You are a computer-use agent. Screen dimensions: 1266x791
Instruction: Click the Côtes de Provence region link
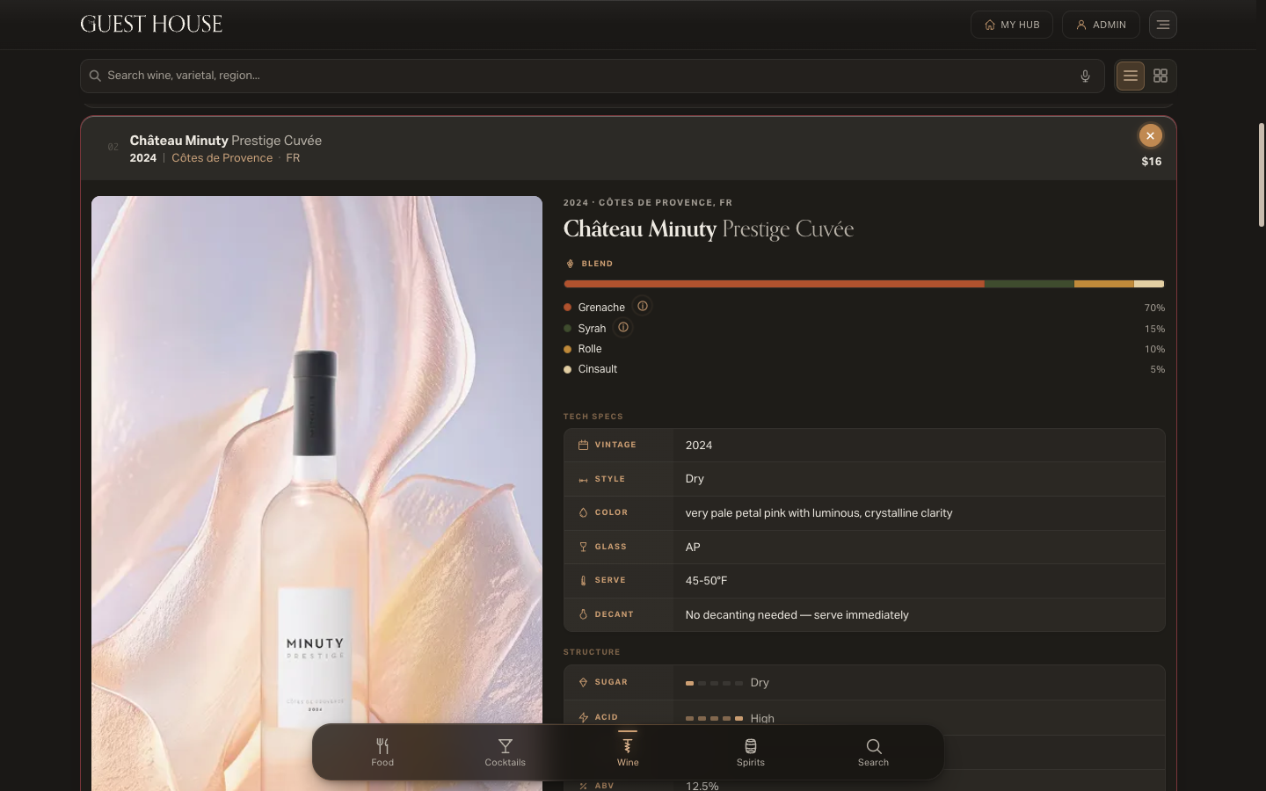click(222, 158)
